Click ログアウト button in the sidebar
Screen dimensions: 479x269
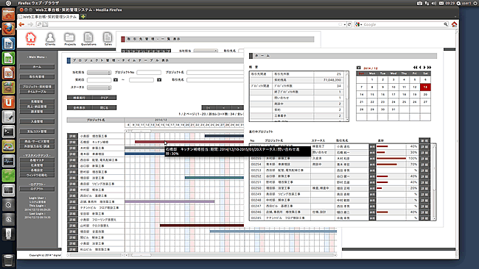37,189
